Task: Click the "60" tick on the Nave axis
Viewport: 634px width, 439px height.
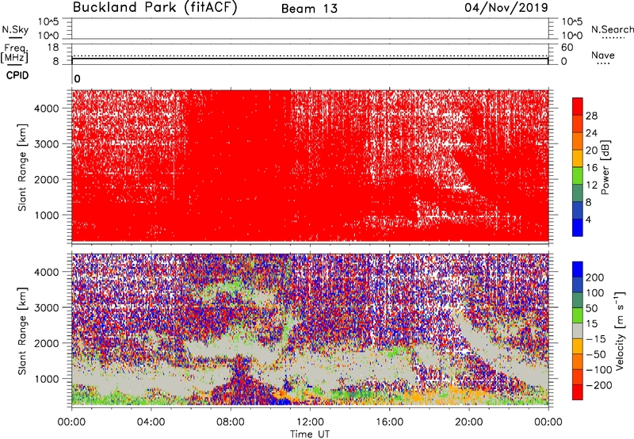Action: (567, 48)
